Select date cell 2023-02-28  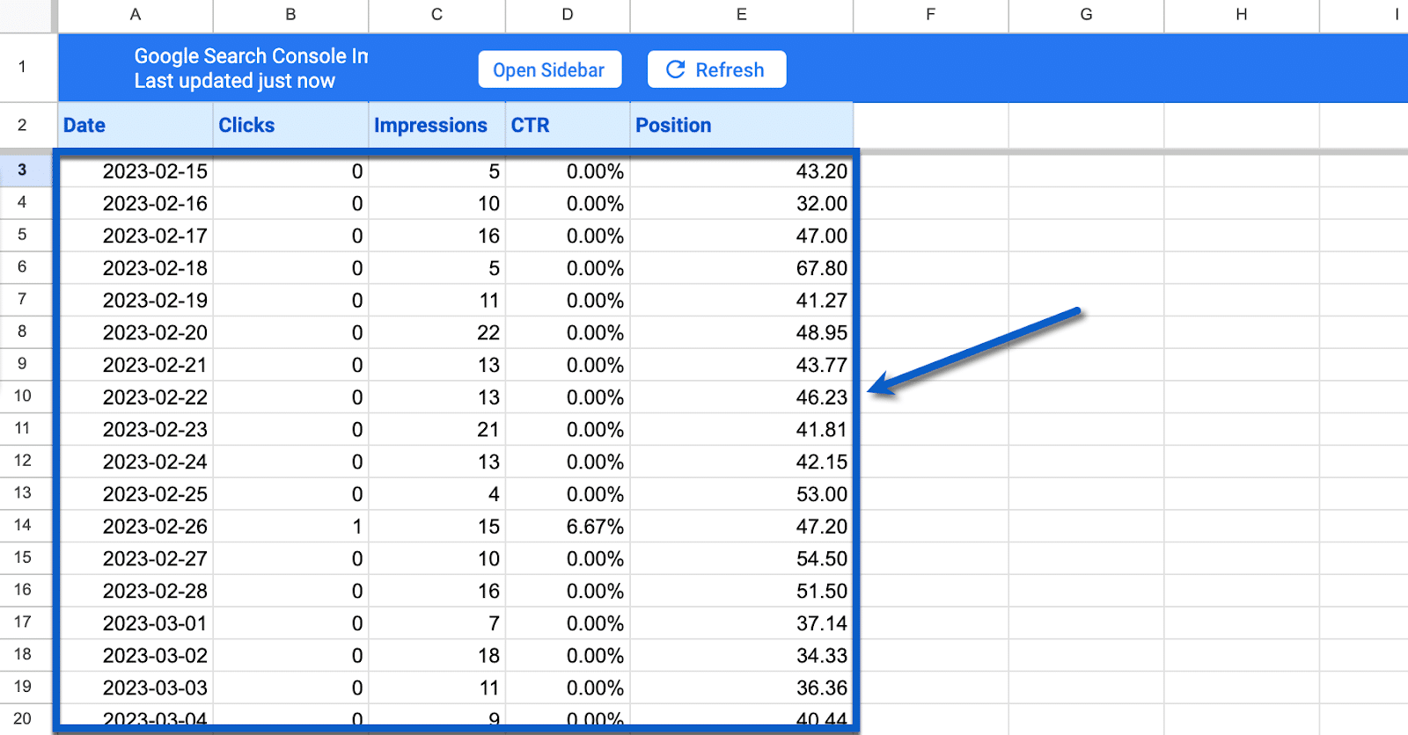(x=136, y=591)
